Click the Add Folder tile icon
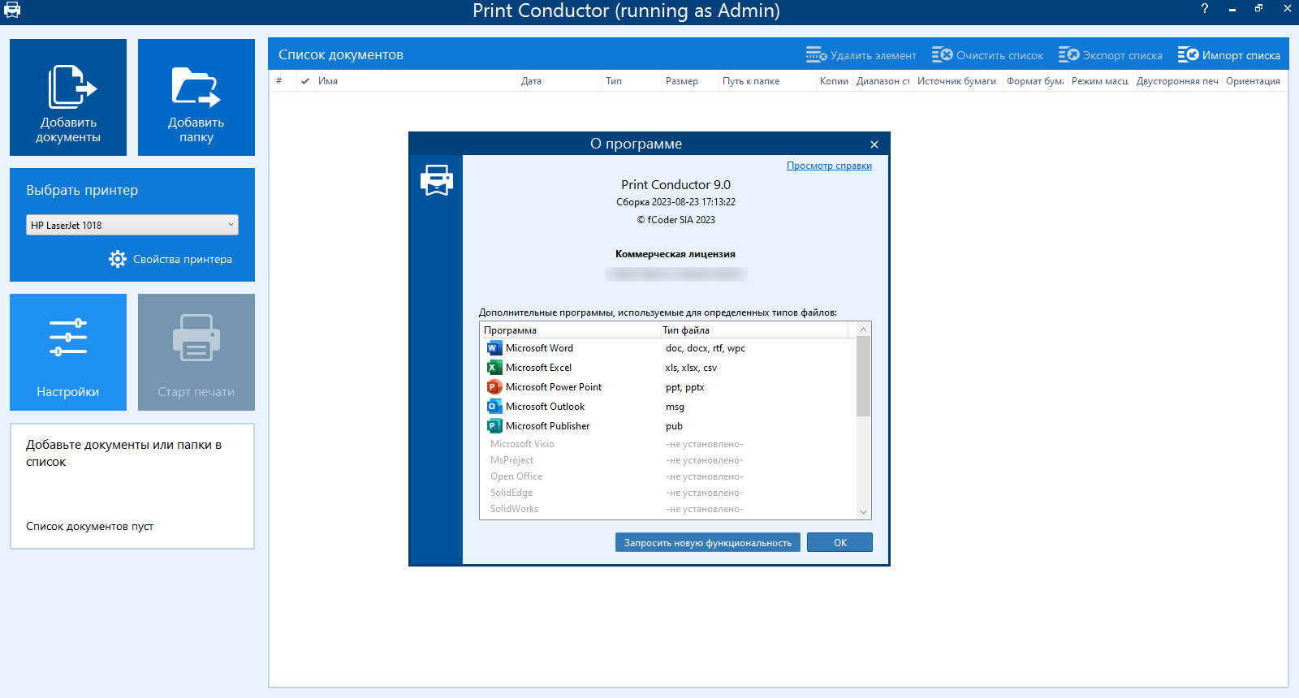 click(196, 87)
